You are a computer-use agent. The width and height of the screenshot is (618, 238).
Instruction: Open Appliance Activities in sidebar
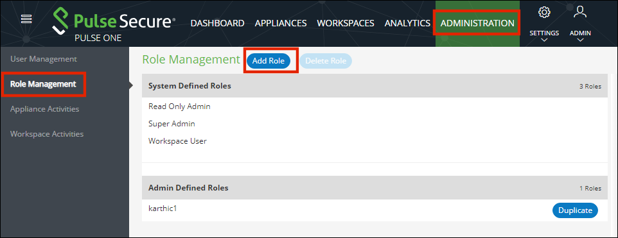coord(44,109)
